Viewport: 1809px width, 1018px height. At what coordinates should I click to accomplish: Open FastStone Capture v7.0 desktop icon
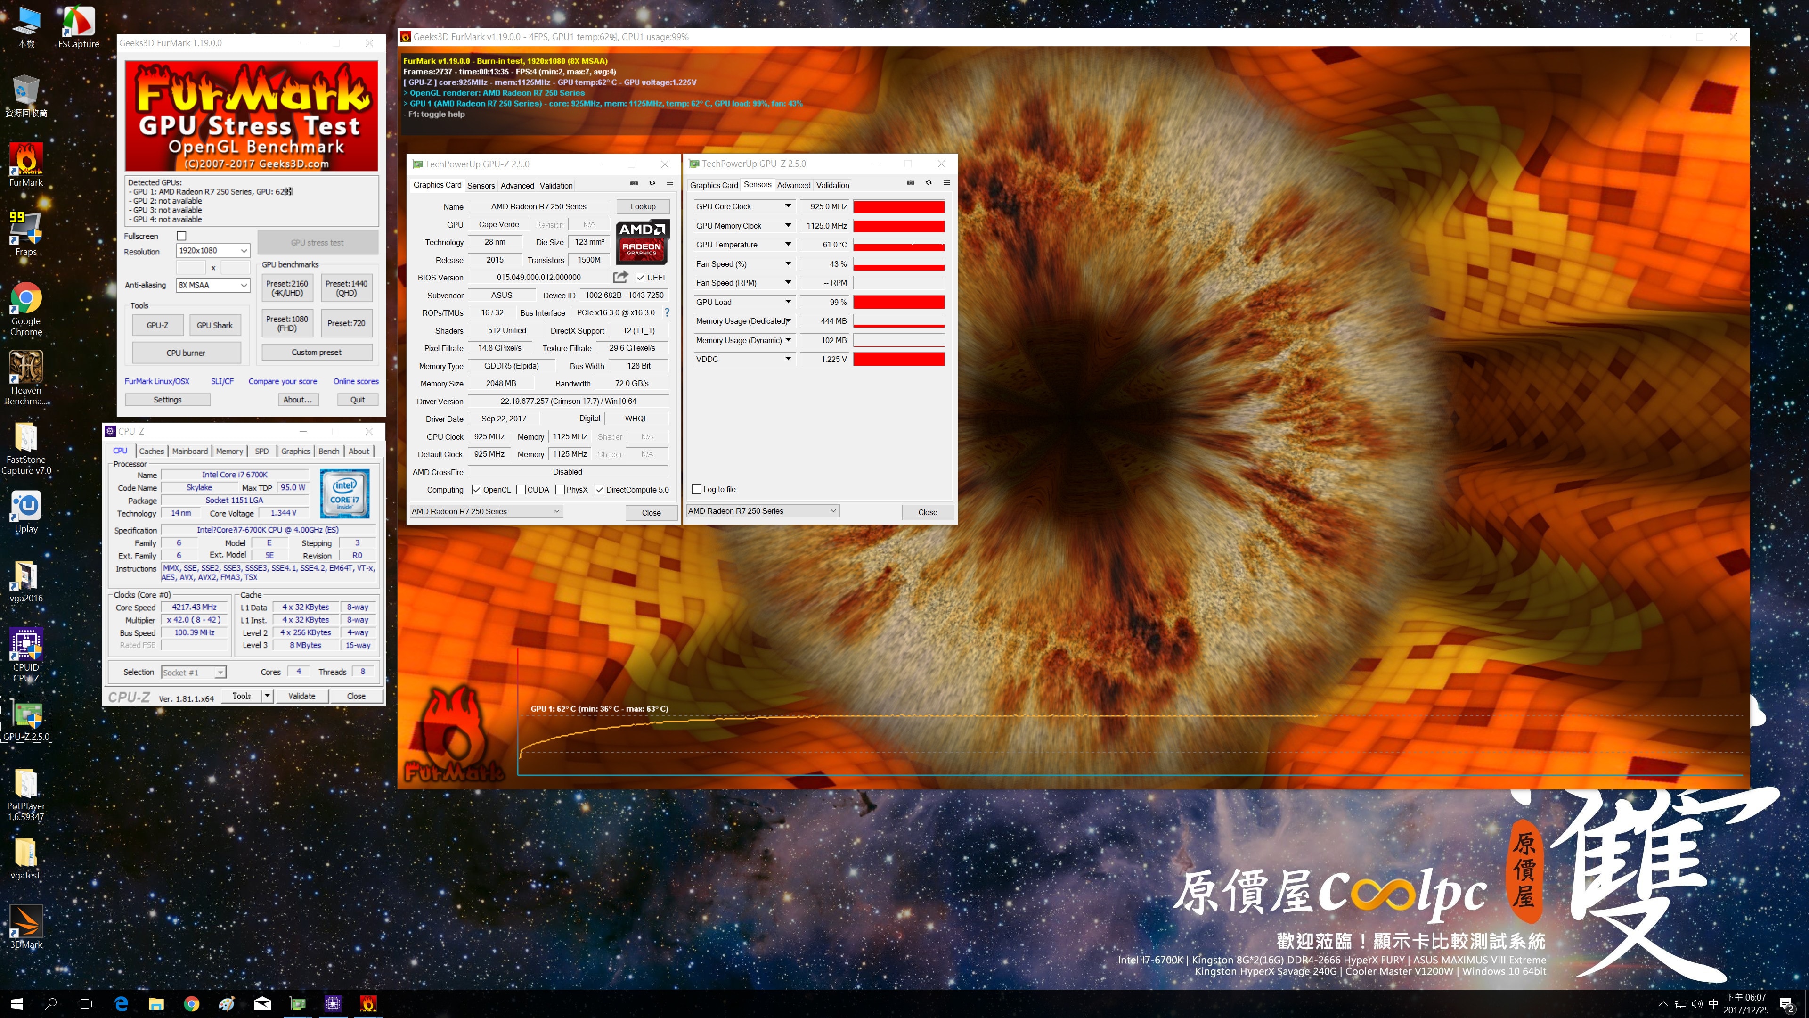click(x=26, y=448)
